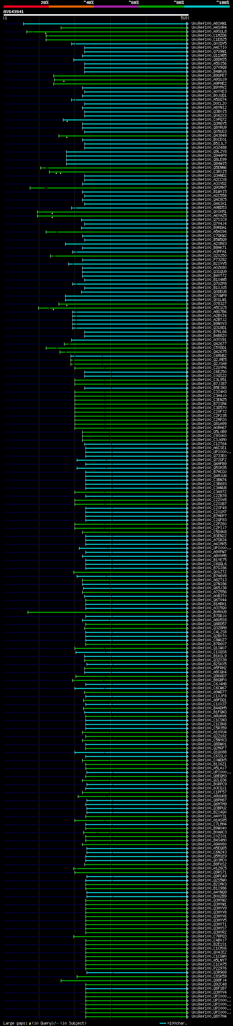This screenshot has width=233, height=1026.
Task: Click hit name UniRef100_A5GI56
Action: tap(209, 63)
